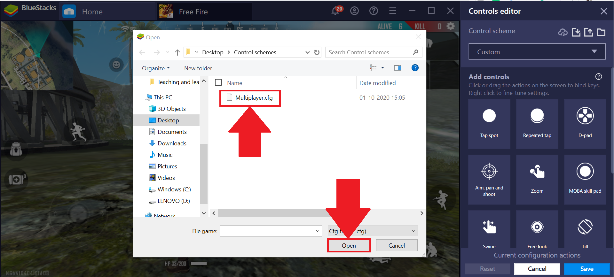Viewport: 614px width, 277px height.
Task: Open the cloud control schemes icon
Action: 563,32
